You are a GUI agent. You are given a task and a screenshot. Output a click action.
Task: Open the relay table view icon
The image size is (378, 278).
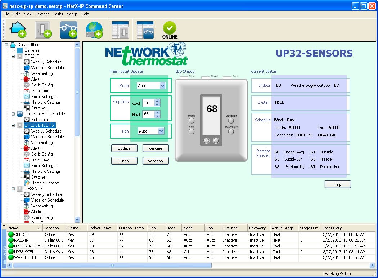(145, 30)
